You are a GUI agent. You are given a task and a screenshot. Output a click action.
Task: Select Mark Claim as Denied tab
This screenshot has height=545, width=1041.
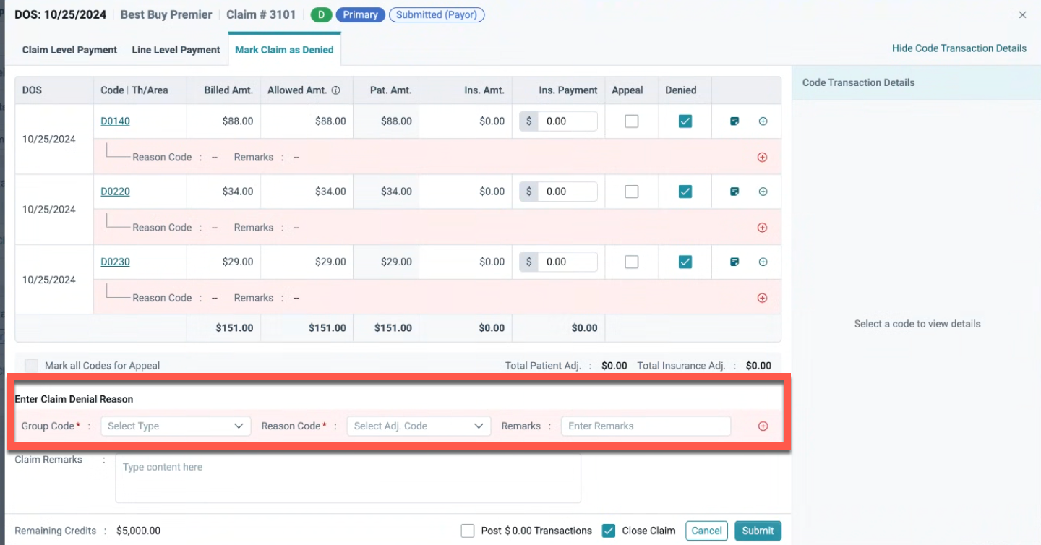coord(284,50)
